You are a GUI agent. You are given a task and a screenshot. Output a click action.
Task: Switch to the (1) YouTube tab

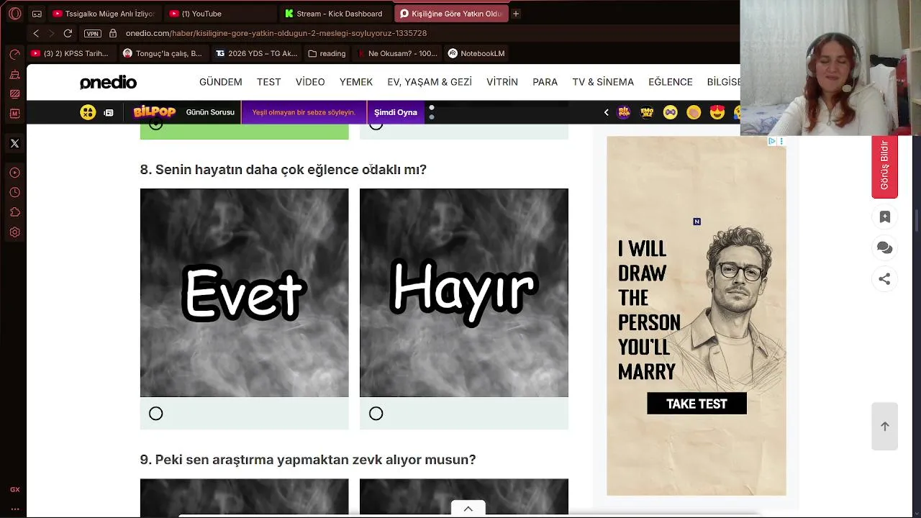219,14
